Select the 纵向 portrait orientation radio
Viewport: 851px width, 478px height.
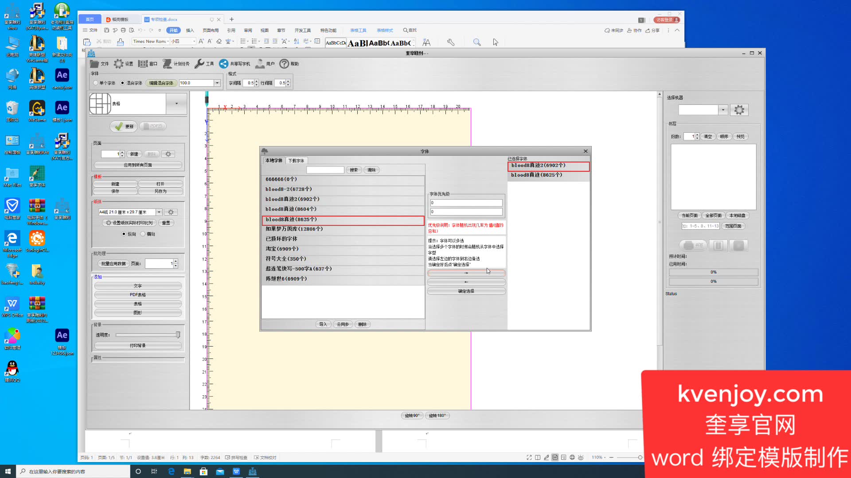coord(124,234)
